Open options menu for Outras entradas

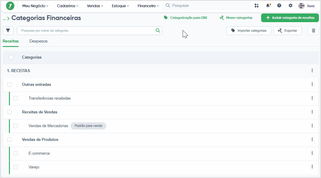[x=312, y=84]
